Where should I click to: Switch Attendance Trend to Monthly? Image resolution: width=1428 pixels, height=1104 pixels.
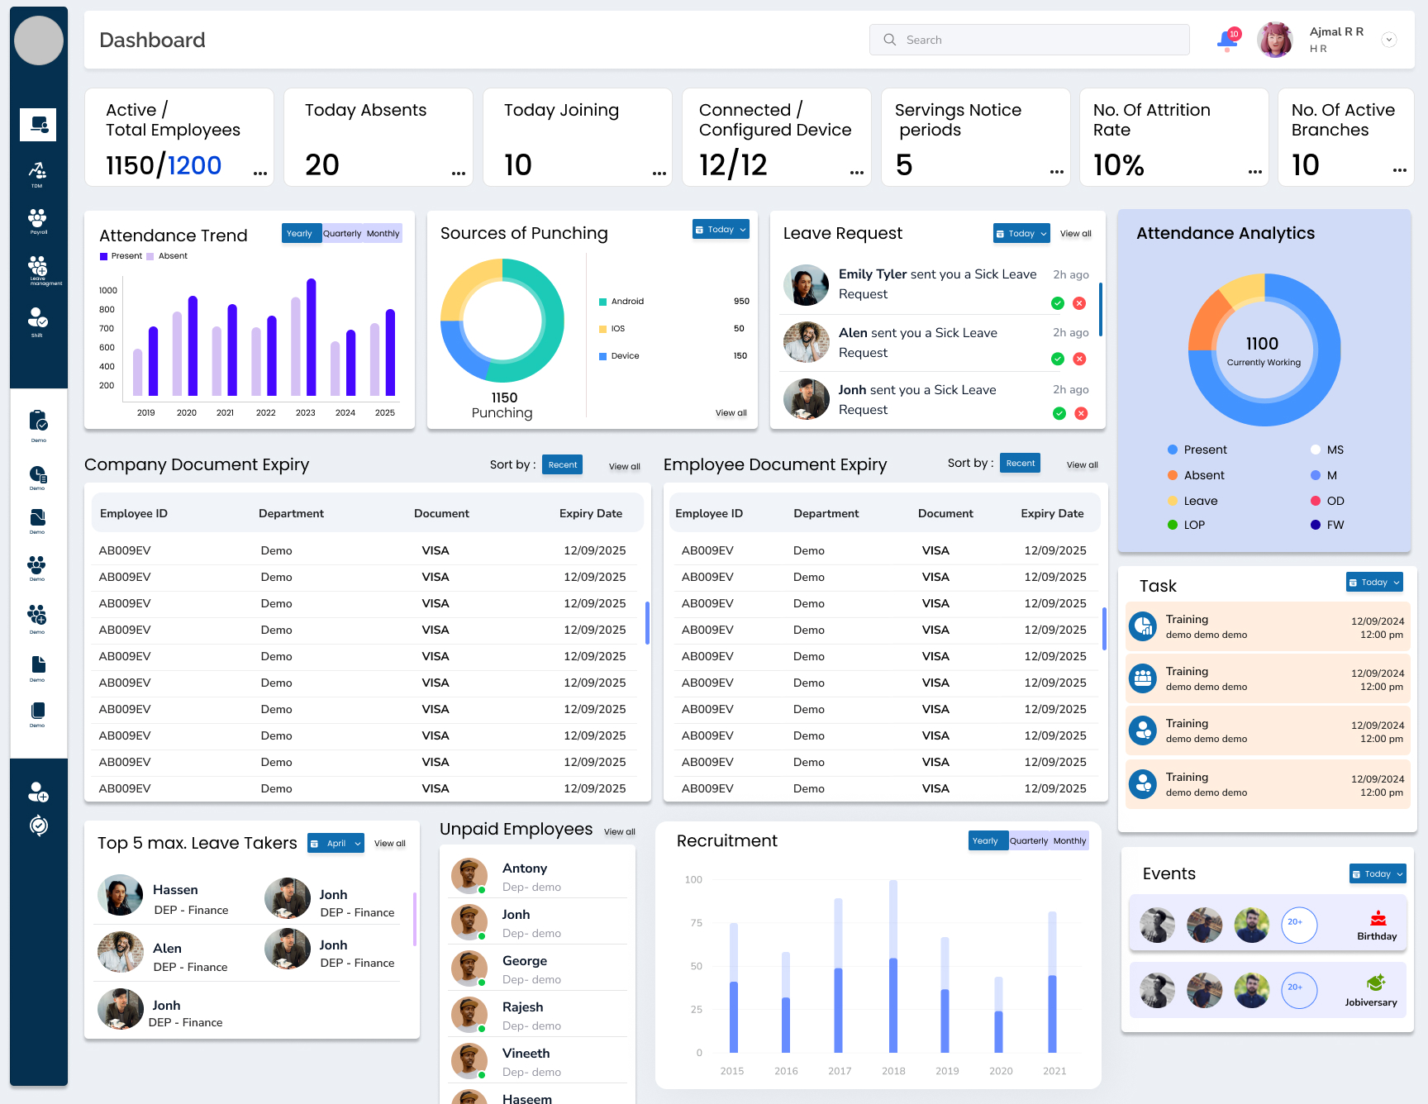383,234
